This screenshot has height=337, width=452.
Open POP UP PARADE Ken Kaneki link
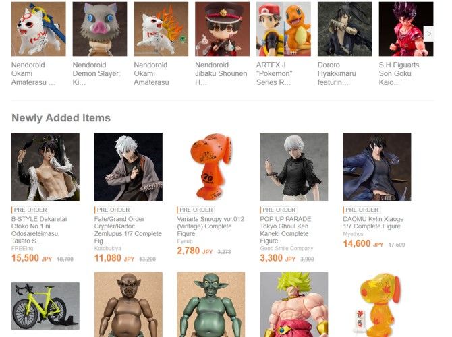[x=285, y=230]
